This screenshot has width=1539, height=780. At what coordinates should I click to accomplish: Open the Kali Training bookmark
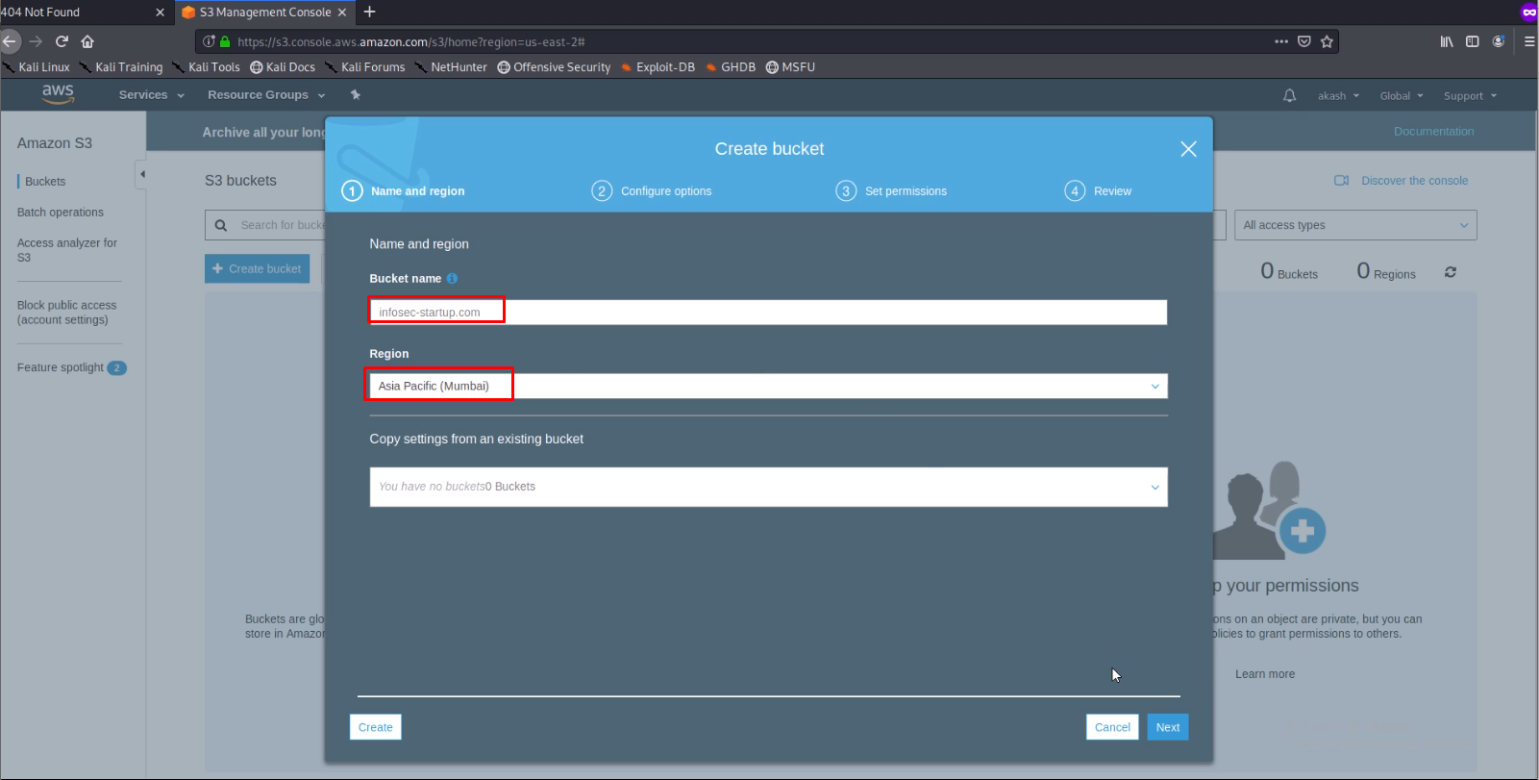tap(121, 67)
